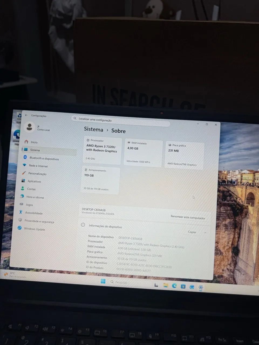Open the Personalização brush icon
The image size is (259, 345).
(x=24, y=173)
